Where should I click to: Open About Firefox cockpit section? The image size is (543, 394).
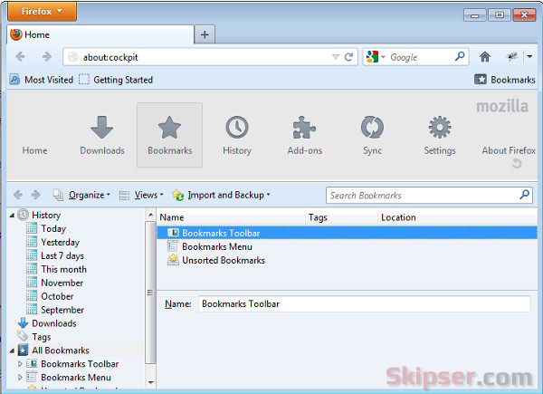(x=509, y=150)
